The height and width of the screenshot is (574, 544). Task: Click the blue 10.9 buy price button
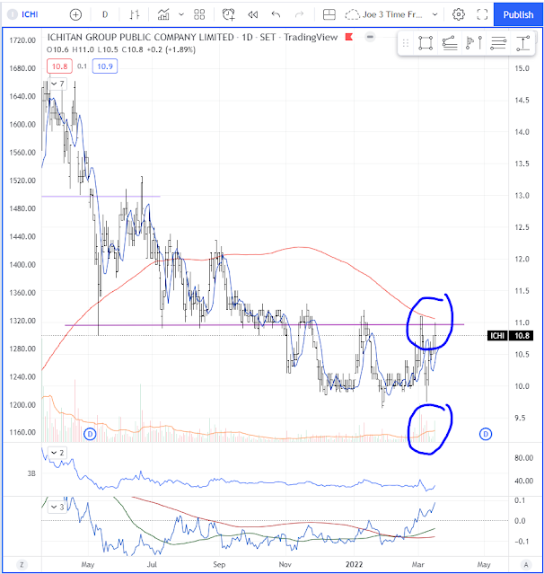(105, 66)
